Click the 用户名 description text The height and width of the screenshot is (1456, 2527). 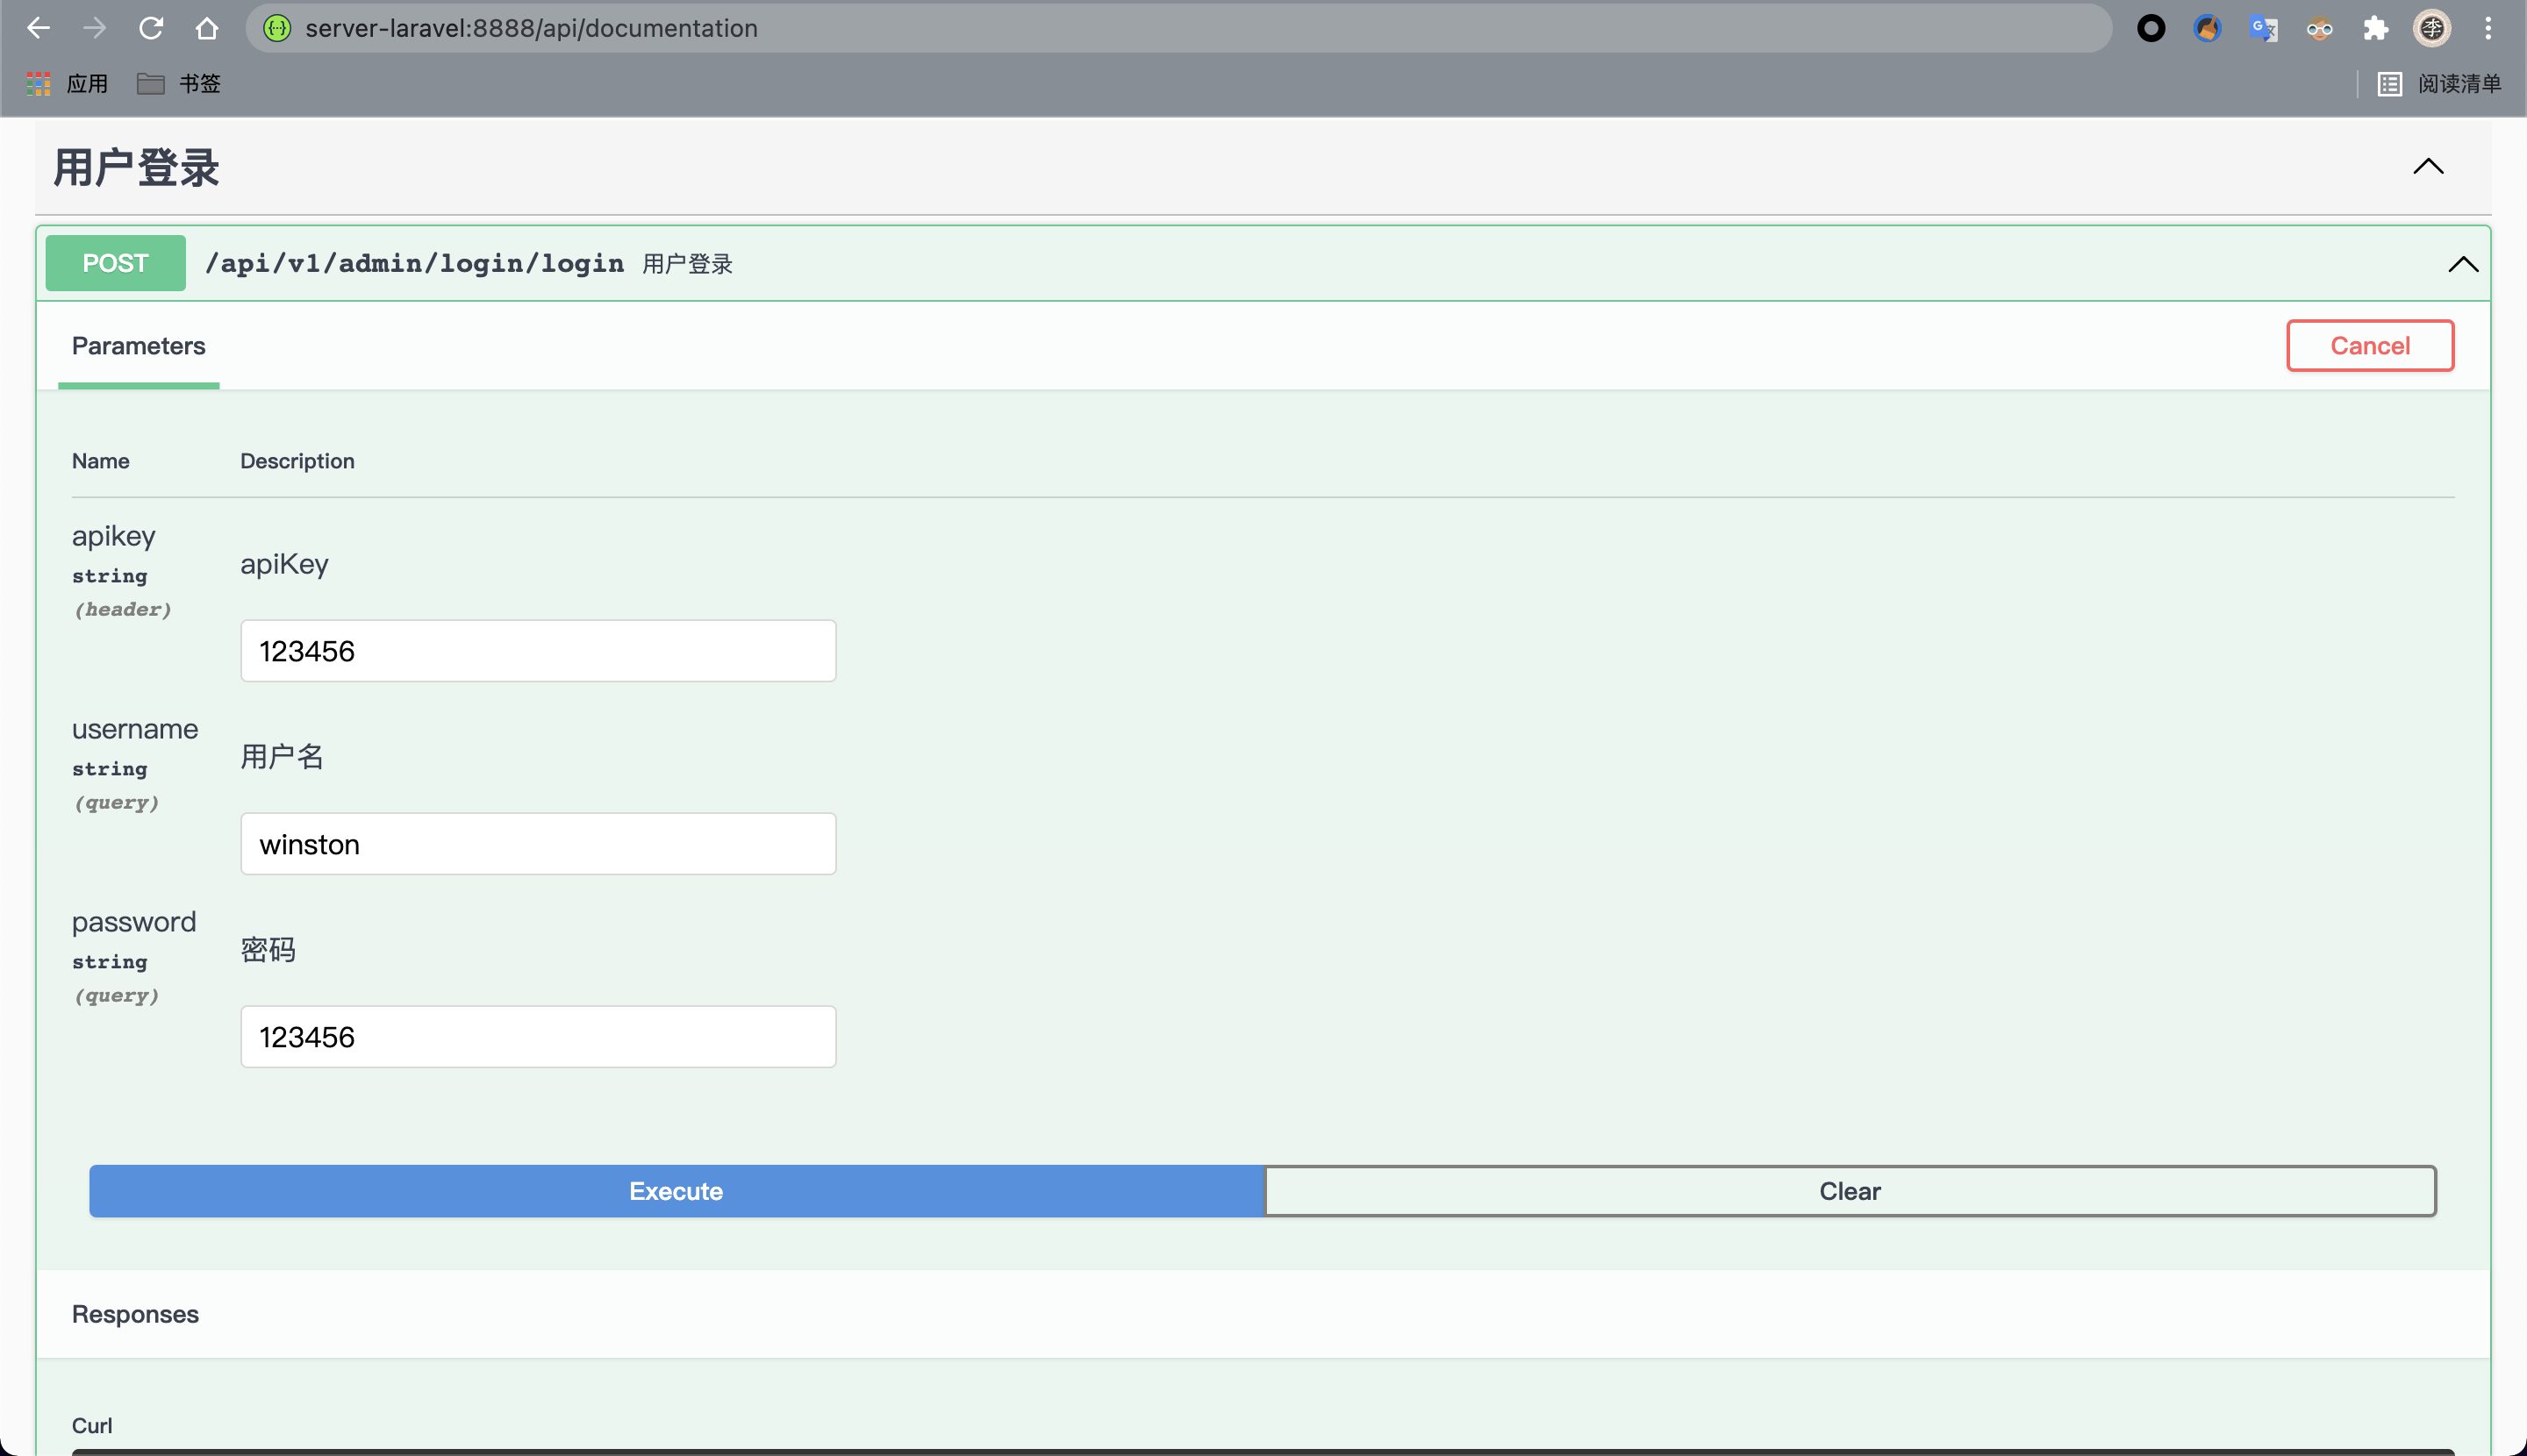[x=283, y=756]
